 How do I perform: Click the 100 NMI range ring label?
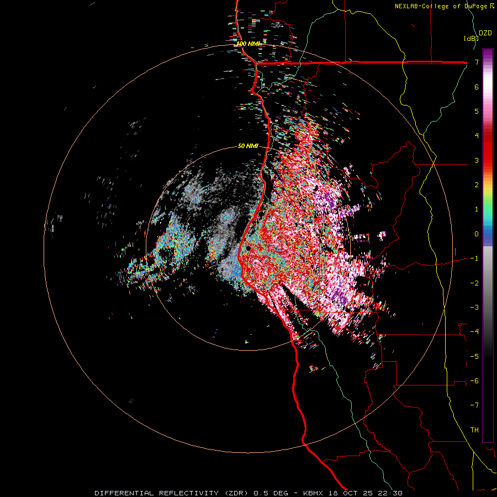(248, 44)
